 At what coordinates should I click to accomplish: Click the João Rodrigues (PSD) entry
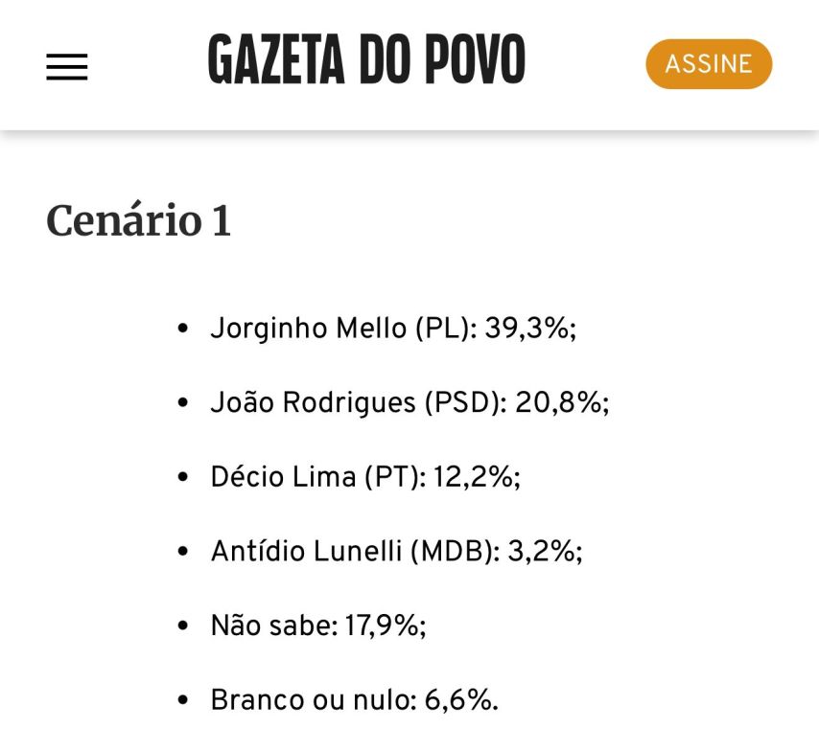[409, 403]
